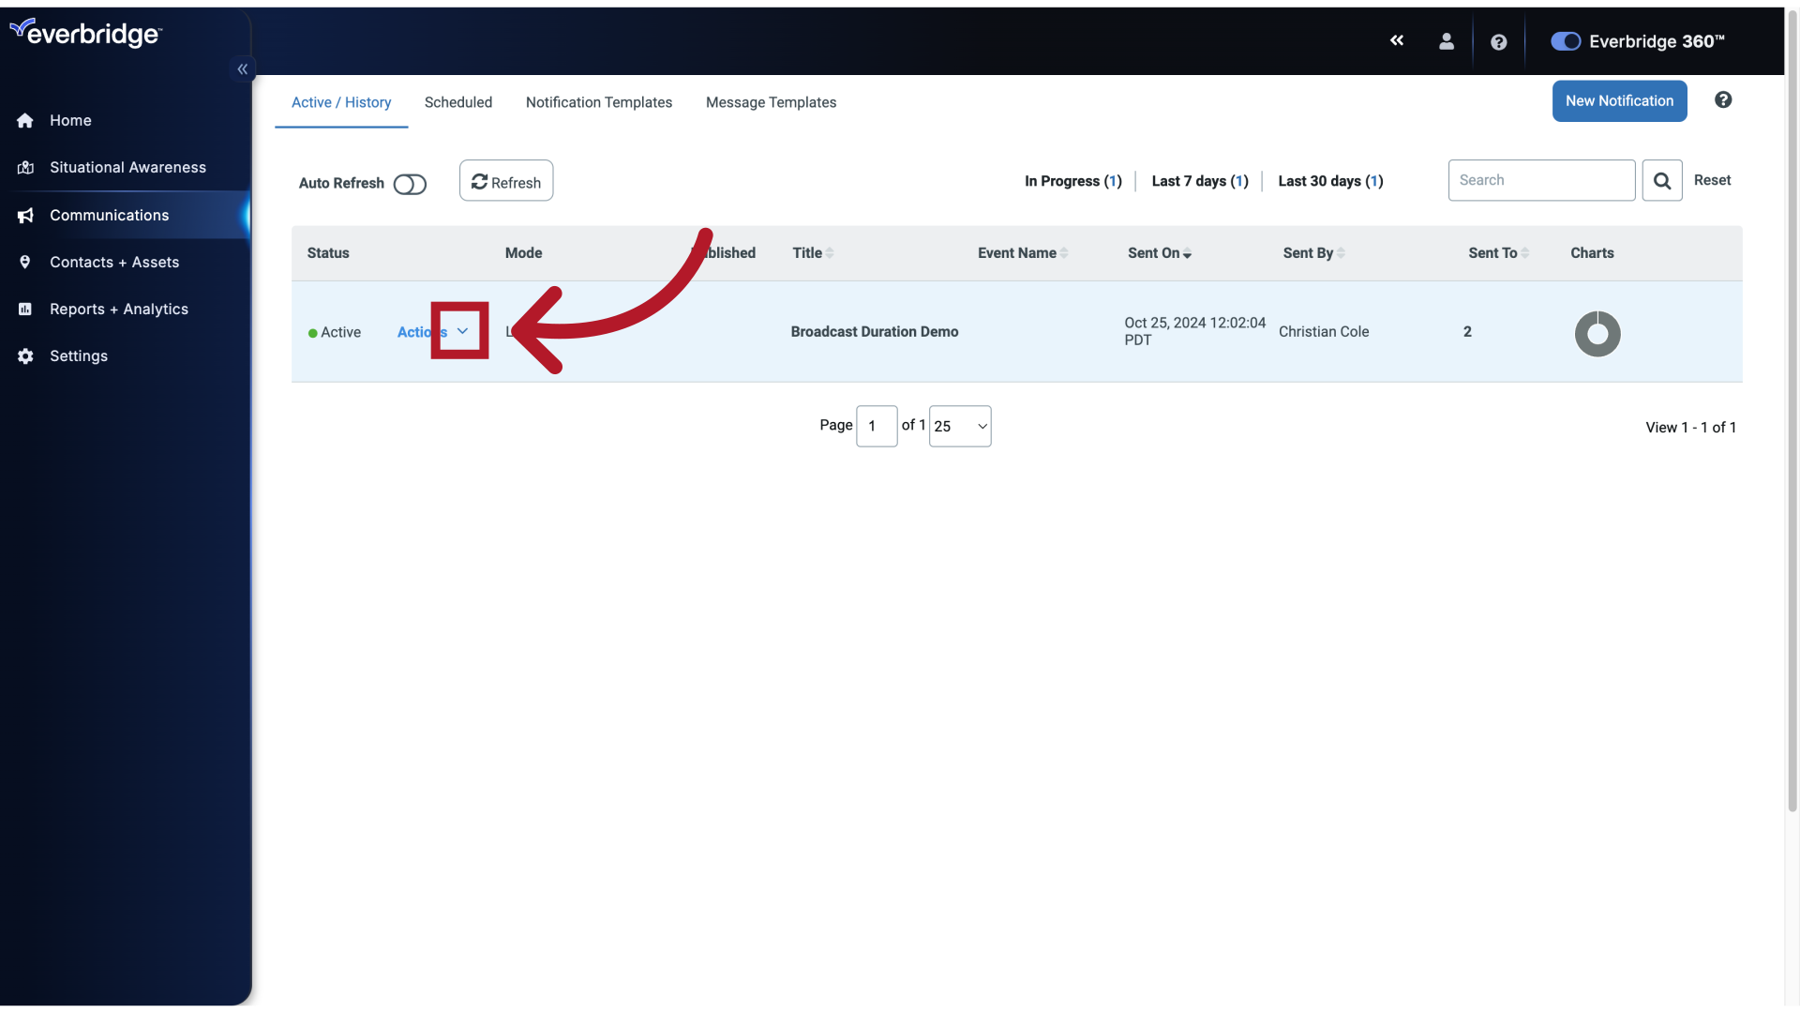Open the per-page count dropdown showing 25
This screenshot has width=1800, height=1013.
[x=959, y=426]
